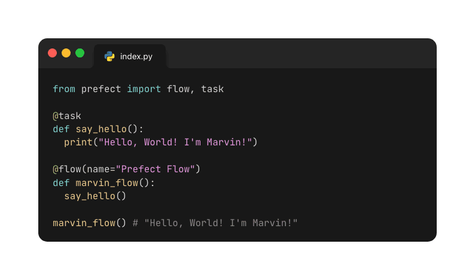Click the Python logo icon in tab
This screenshot has height=280, width=475.
click(109, 56)
